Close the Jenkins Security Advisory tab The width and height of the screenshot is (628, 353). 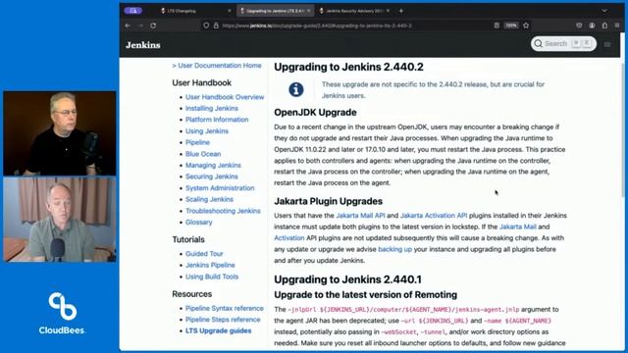click(x=388, y=11)
